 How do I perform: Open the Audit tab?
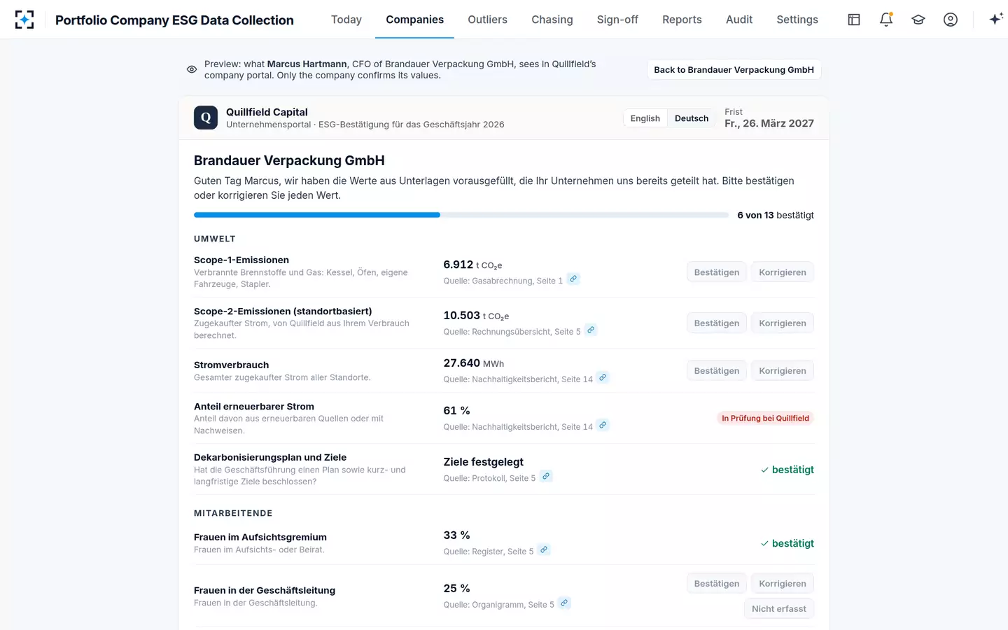(x=739, y=20)
